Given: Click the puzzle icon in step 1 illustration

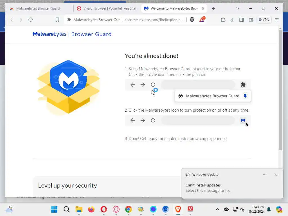Looking at the screenshot, I should pyautogui.click(x=243, y=85).
